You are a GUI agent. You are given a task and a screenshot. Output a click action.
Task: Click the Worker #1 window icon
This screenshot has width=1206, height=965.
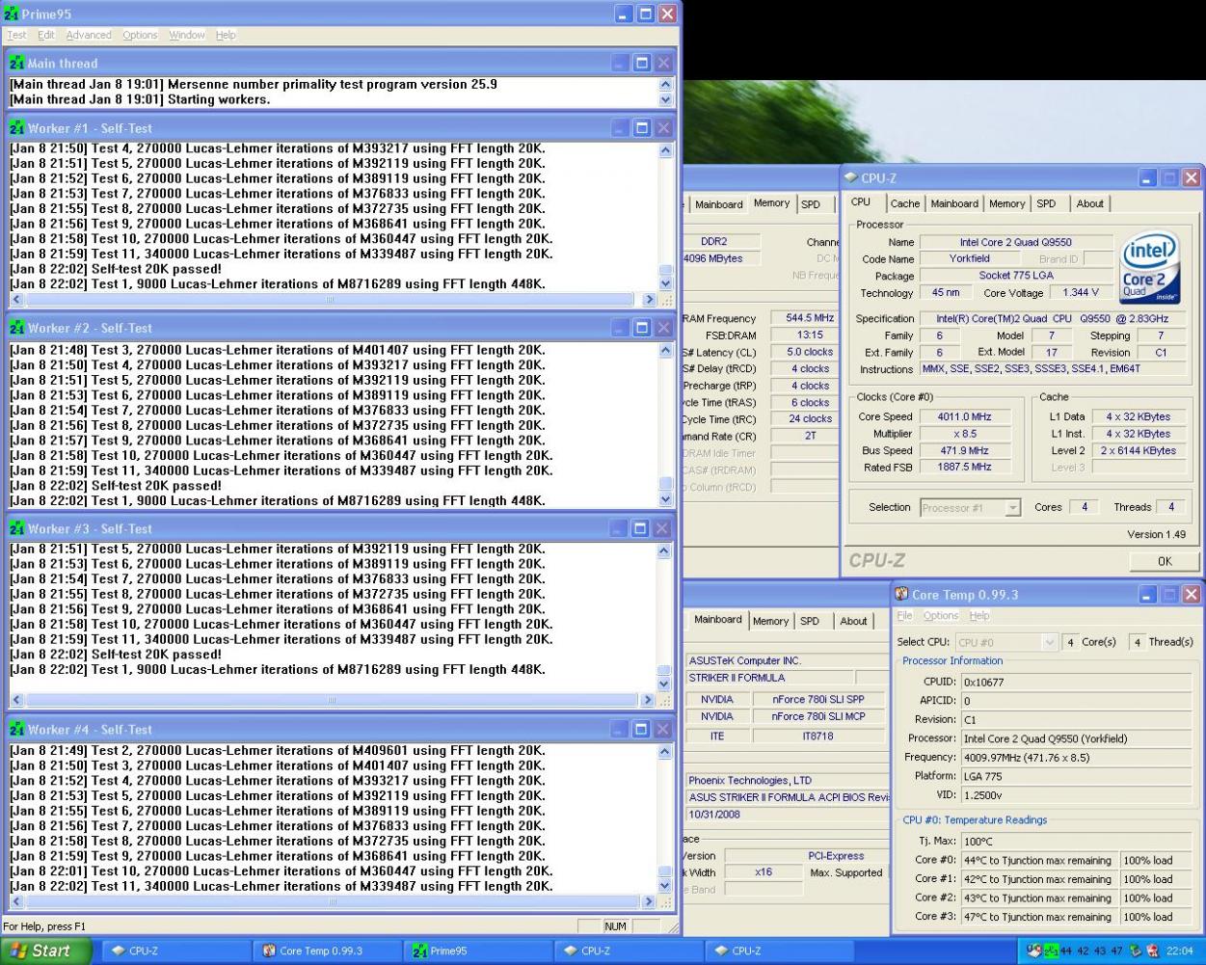click(x=16, y=127)
